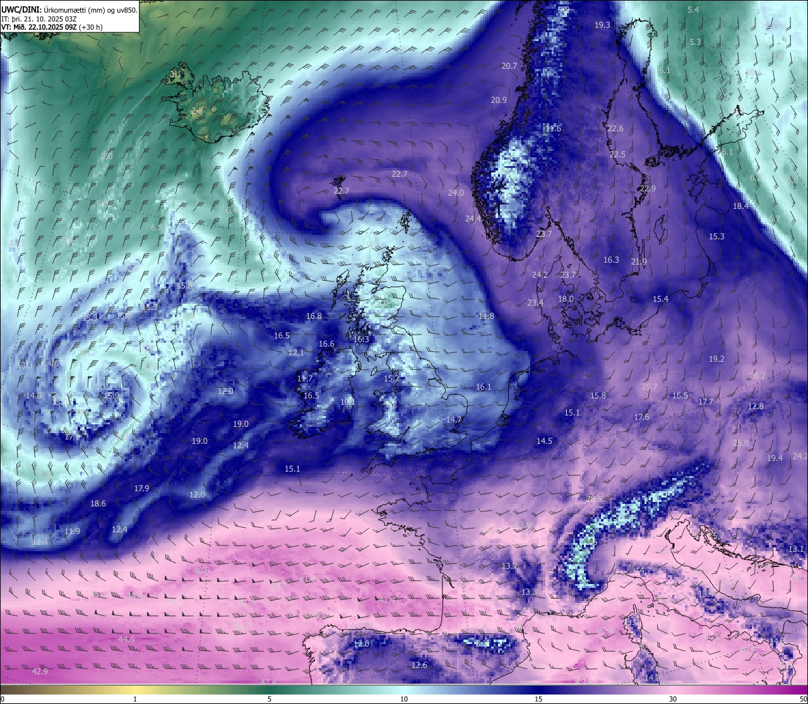808x704 pixels.
Task: Click the 22.6 value over Sweden
Action: 615,128
